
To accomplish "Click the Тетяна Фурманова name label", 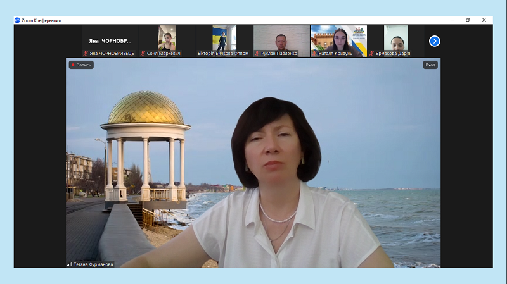I will [94, 264].
